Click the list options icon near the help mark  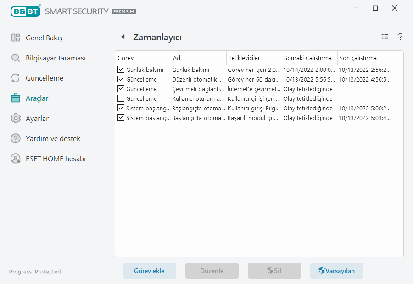pyautogui.click(x=385, y=37)
